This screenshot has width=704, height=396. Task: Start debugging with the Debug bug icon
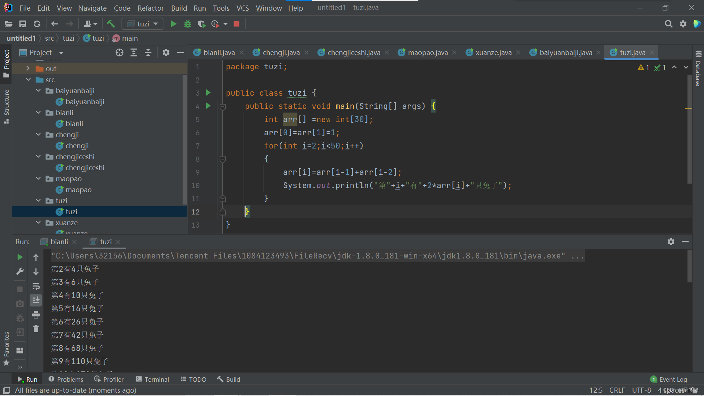point(188,24)
